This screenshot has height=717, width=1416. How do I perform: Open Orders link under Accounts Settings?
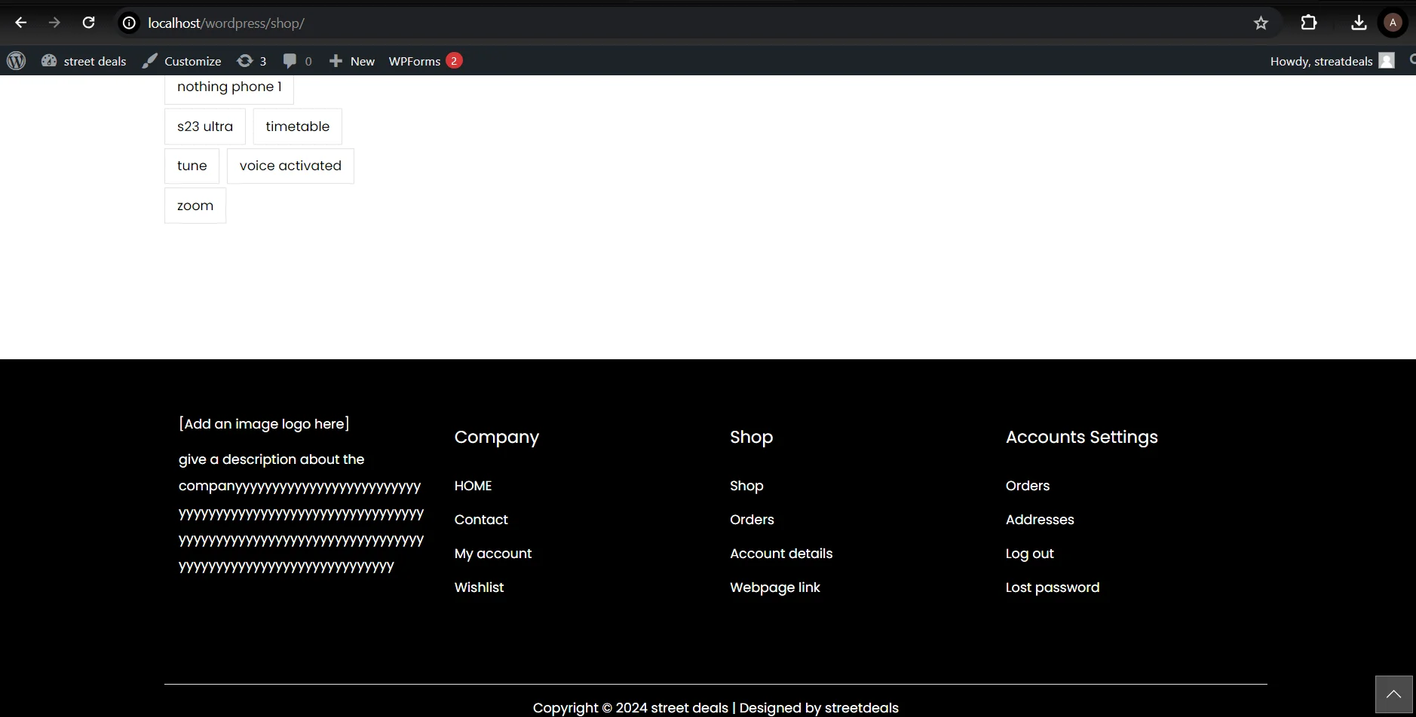1028,486
